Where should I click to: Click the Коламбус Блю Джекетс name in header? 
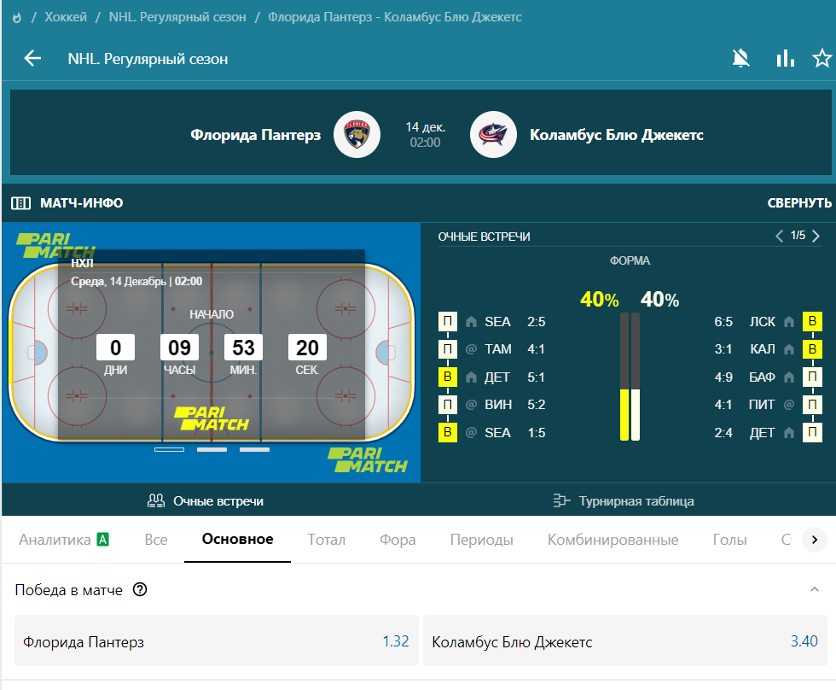[616, 134]
